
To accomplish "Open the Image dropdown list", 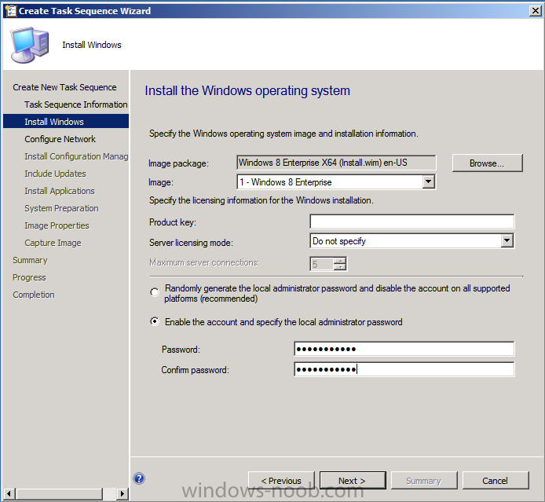I will tap(429, 181).
